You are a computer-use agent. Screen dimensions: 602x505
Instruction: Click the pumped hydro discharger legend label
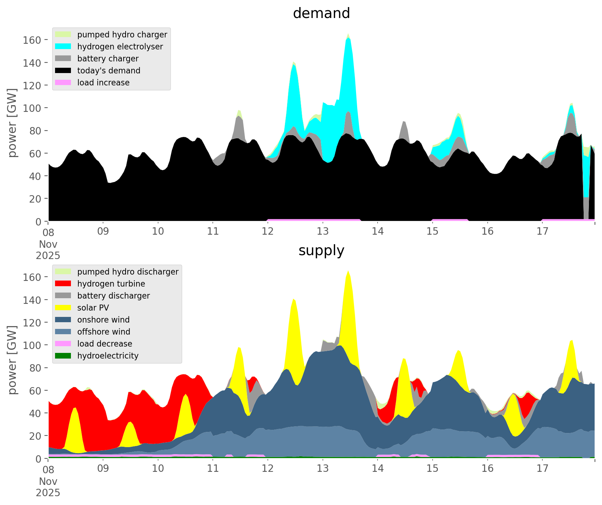pos(128,272)
